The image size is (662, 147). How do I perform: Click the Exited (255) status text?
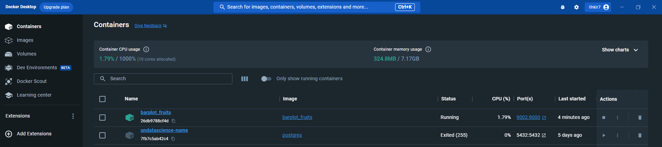coord(454,135)
